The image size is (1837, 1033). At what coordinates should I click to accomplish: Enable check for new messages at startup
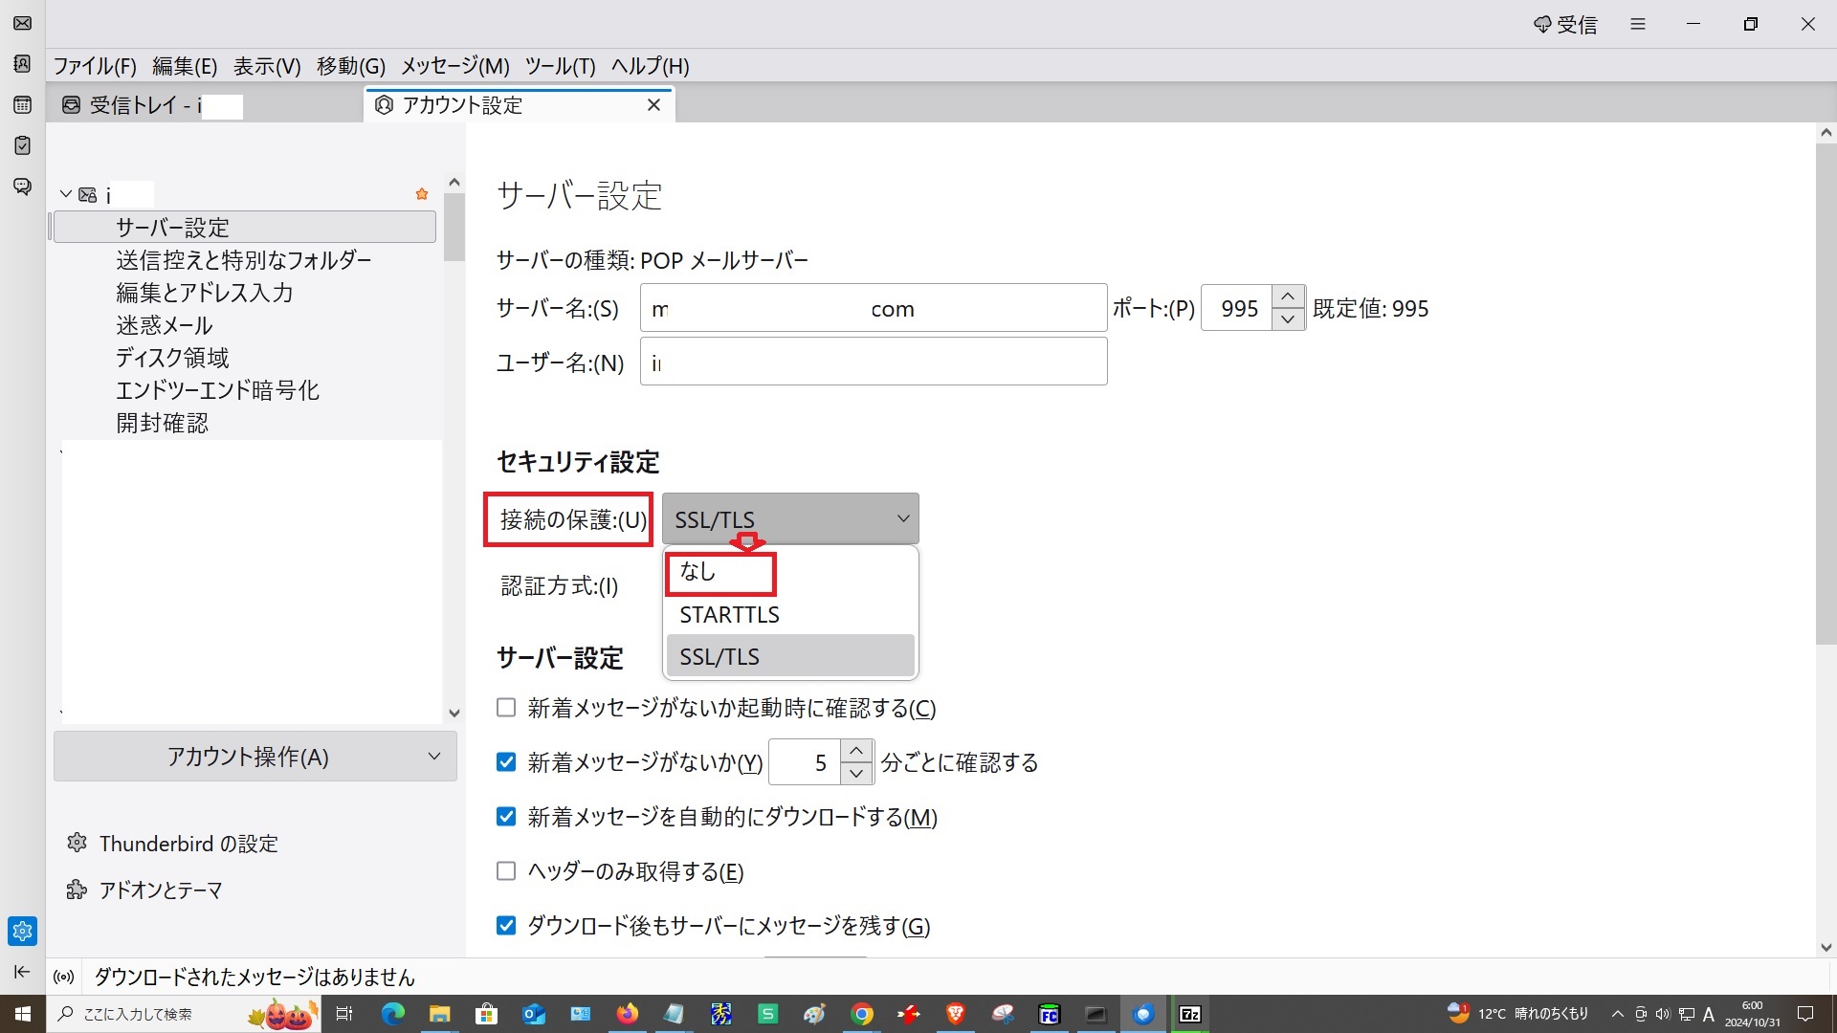click(506, 708)
